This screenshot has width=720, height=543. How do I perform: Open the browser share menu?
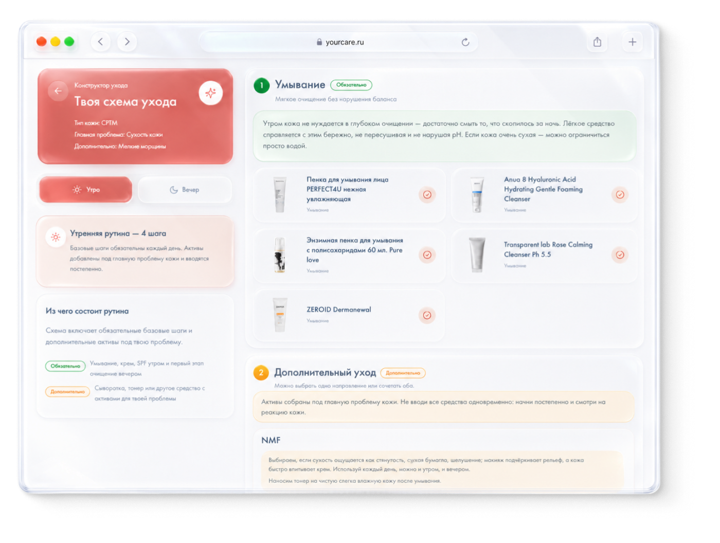tap(597, 42)
